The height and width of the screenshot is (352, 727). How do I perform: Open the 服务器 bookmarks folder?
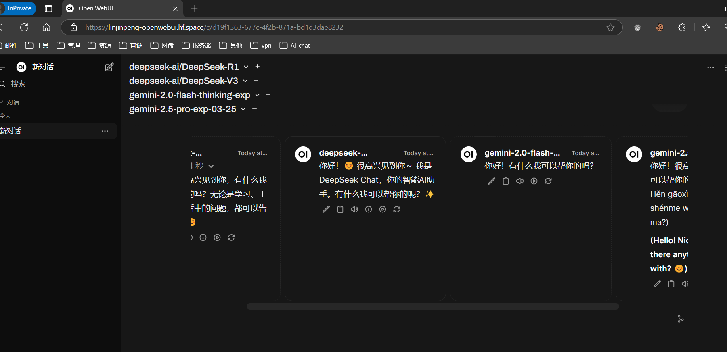point(197,46)
